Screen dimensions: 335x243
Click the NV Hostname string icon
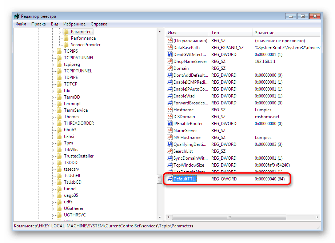[170, 137]
